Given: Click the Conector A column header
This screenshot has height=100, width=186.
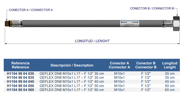Looking at the screenshot, I should pos(119,65).
